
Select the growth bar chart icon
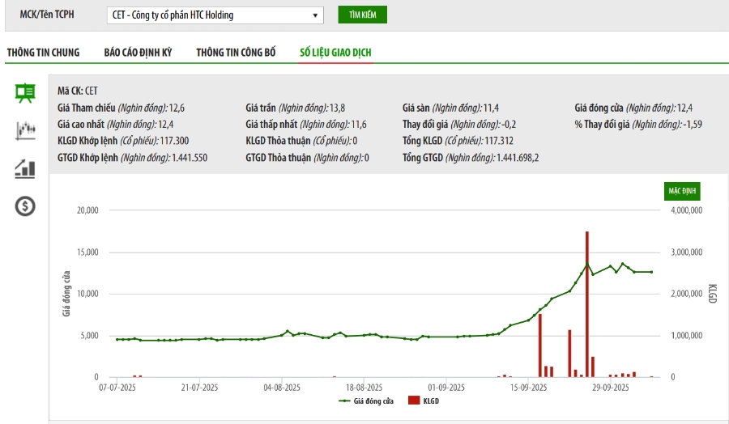point(25,168)
